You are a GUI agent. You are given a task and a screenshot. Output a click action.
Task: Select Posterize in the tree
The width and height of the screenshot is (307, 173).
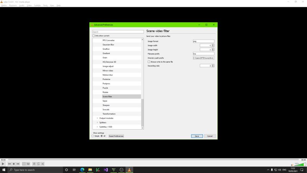point(106,79)
